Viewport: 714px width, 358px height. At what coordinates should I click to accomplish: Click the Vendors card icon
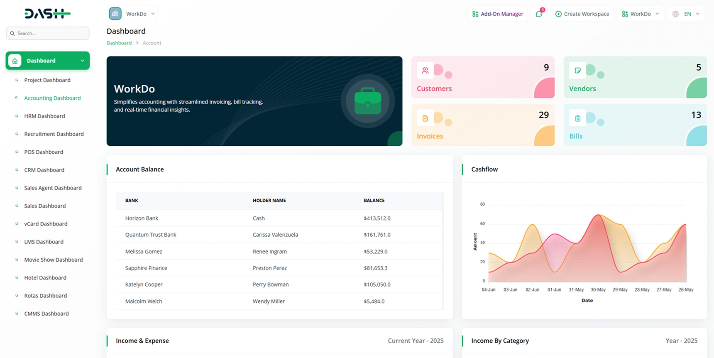(577, 71)
